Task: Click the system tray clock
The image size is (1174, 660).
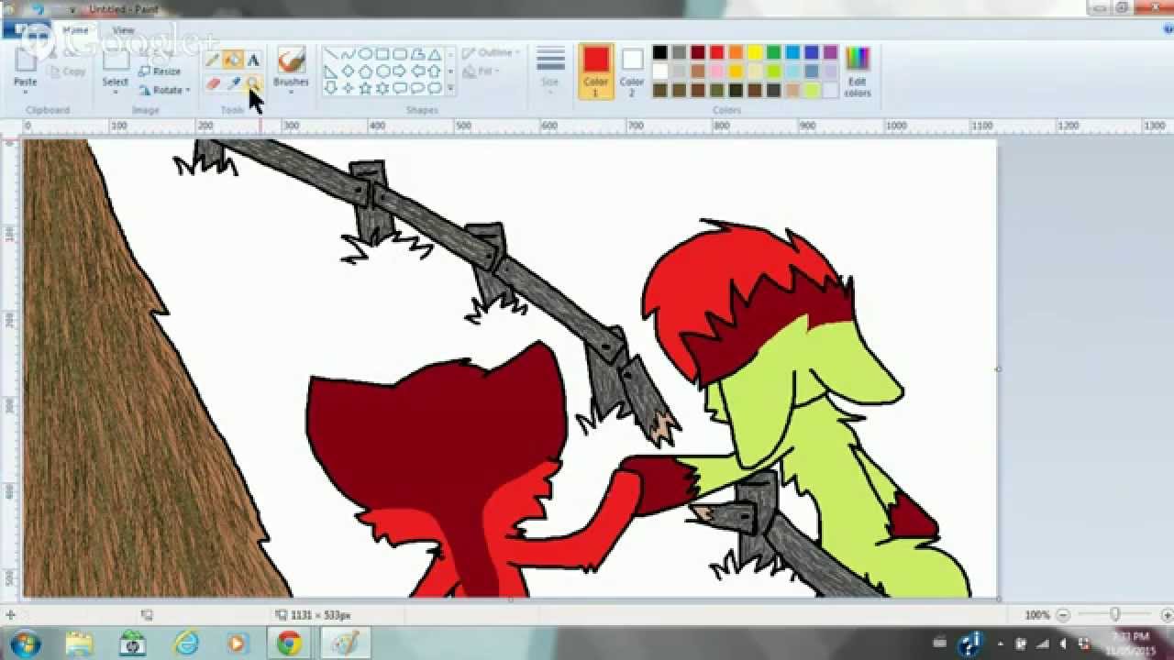Action: coord(1129,643)
